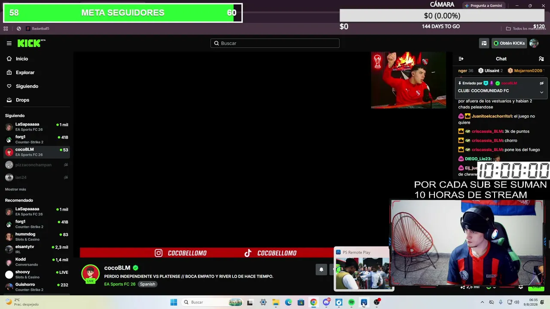Open Settings gear from taskbar
Image resolution: width=550 pixels, height=309 pixels.
[x=263, y=302]
